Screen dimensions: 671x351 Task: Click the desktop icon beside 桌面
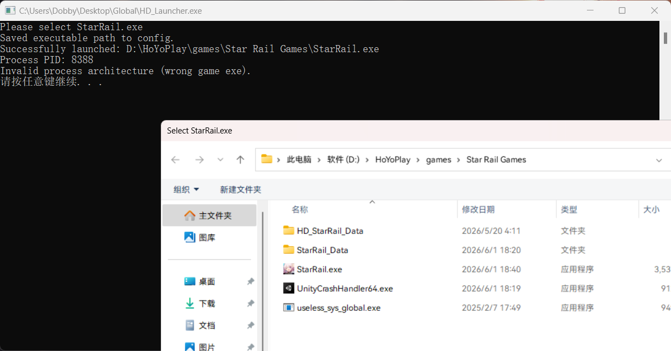190,281
